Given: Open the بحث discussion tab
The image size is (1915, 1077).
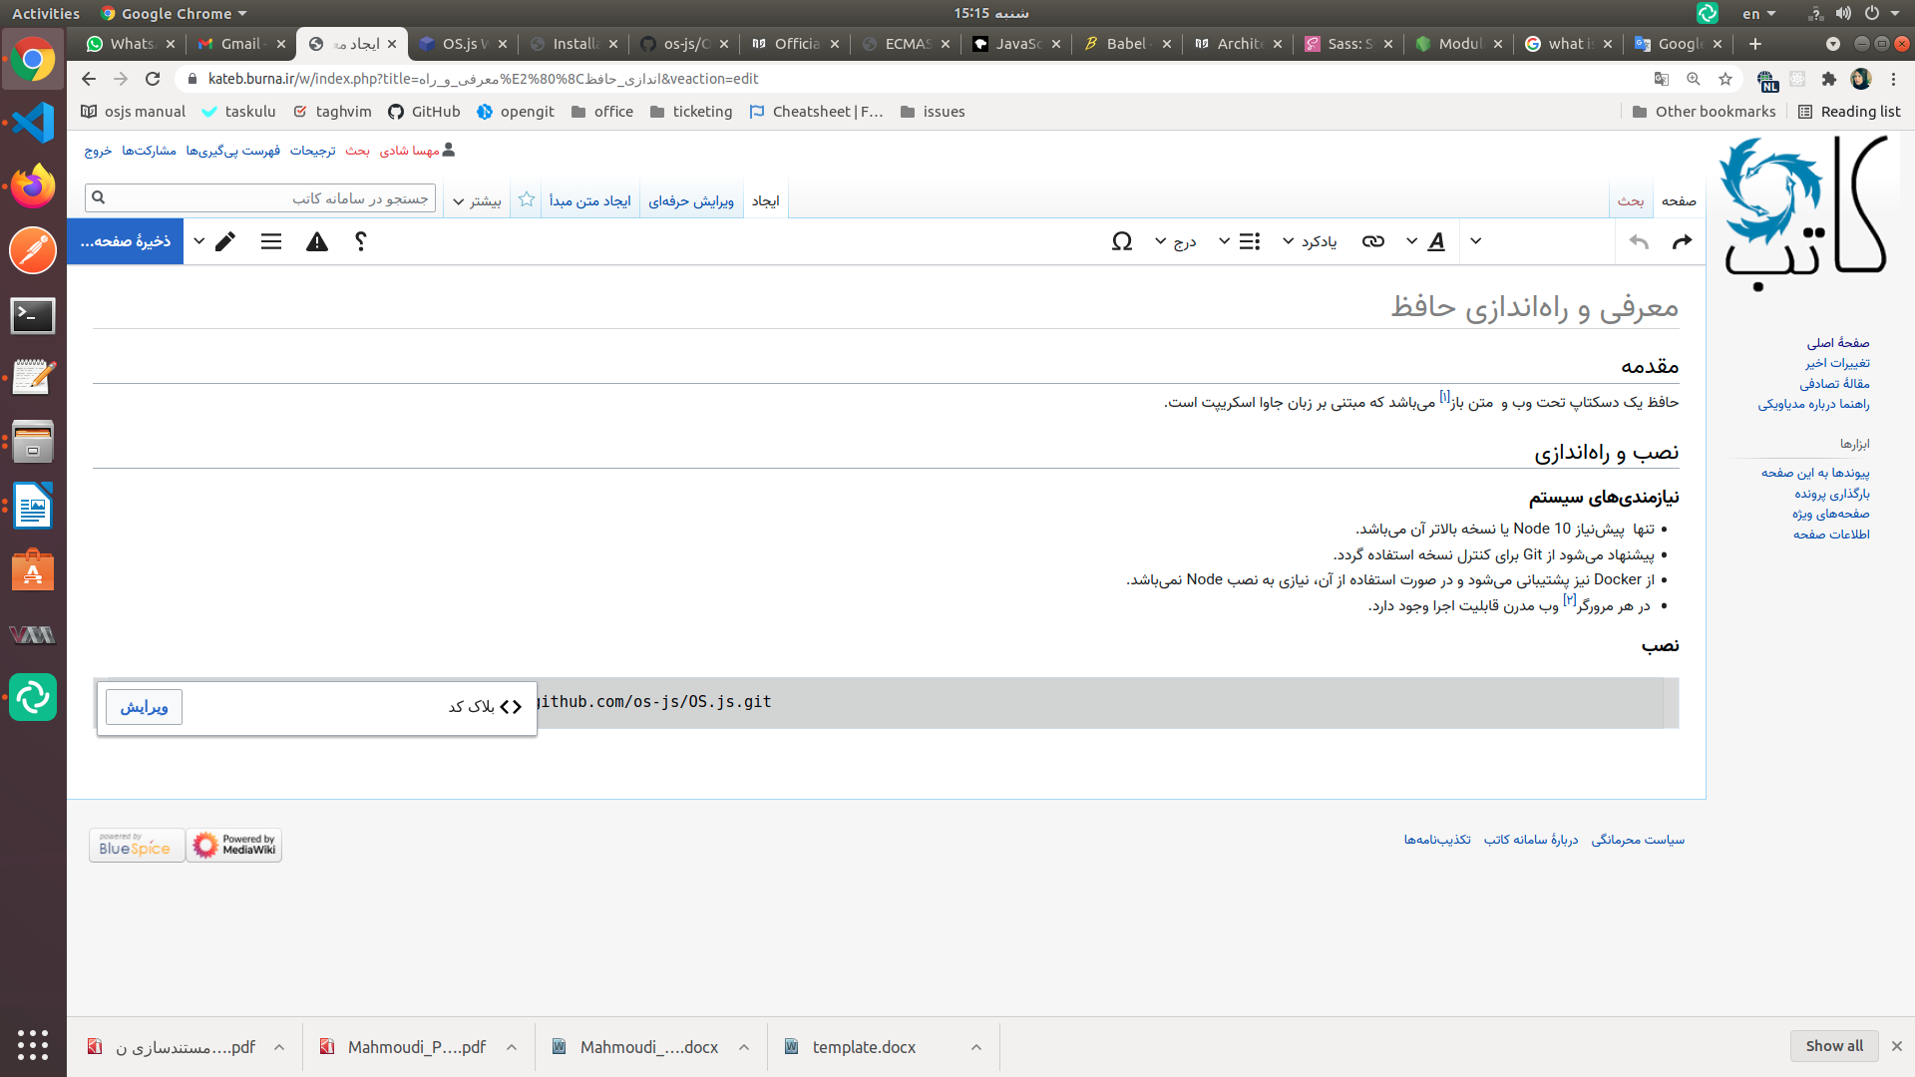Looking at the screenshot, I should click(x=1631, y=200).
